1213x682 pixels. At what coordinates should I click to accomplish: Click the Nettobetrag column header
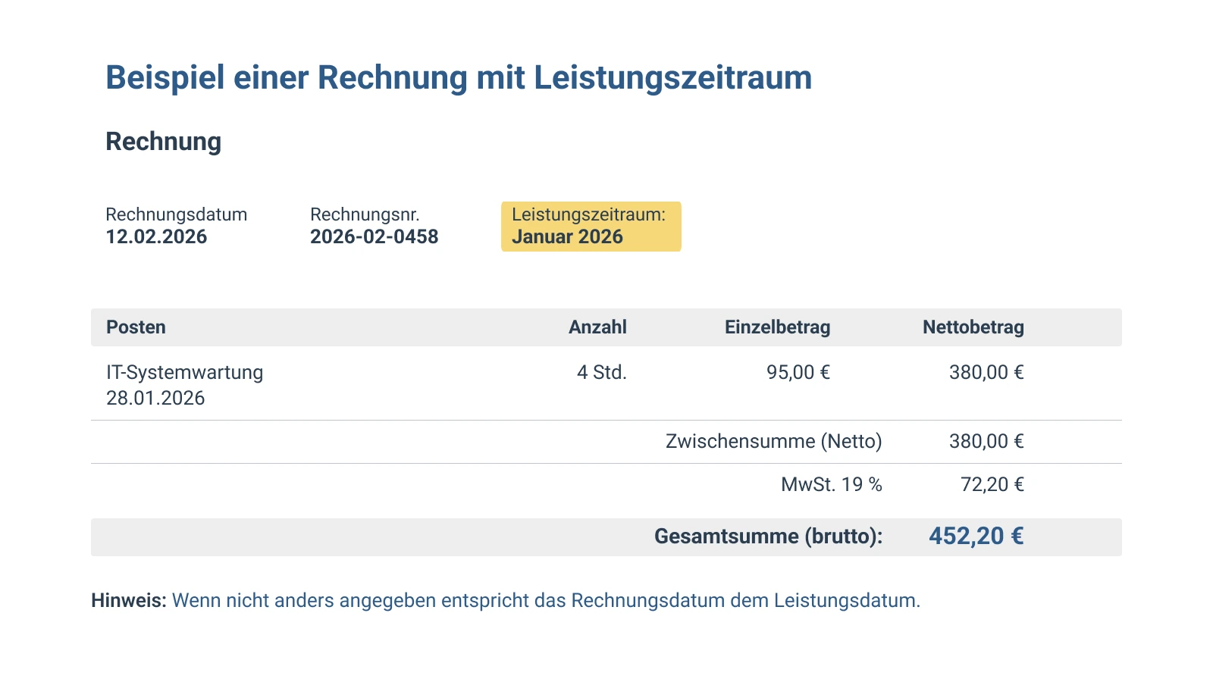click(x=973, y=327)
